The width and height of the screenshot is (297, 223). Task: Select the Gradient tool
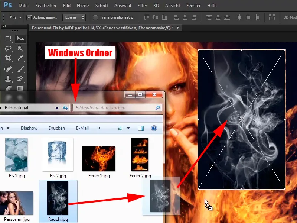click(x=20, y=88)
